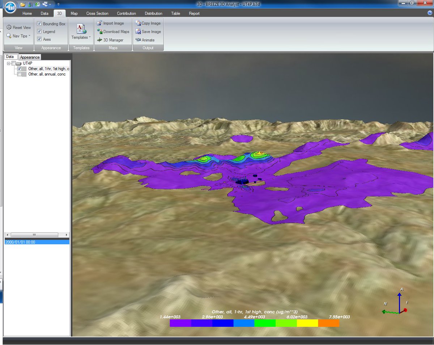Click the green legend color swatch
The height and width of the screenshot is (345, 434).
click(x=265, y=323)
